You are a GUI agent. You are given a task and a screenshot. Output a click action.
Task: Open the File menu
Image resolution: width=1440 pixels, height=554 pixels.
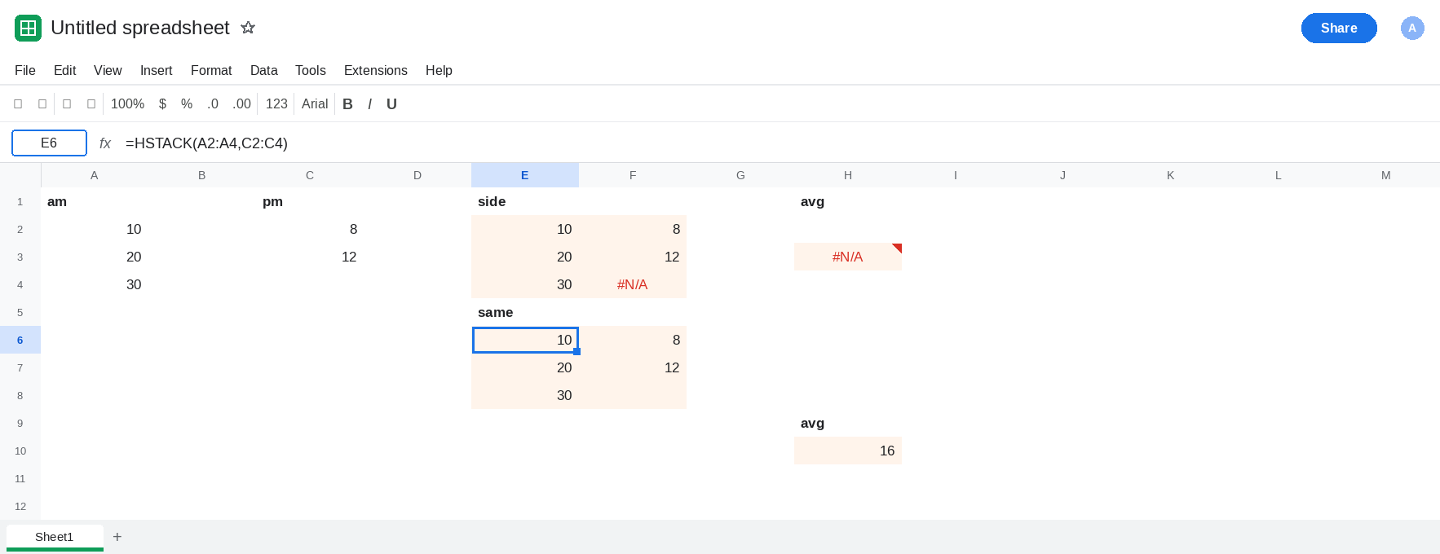tap(25, 71)
